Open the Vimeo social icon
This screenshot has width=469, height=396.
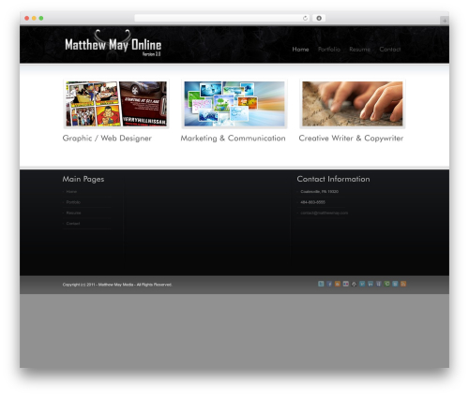click(362, 284)
